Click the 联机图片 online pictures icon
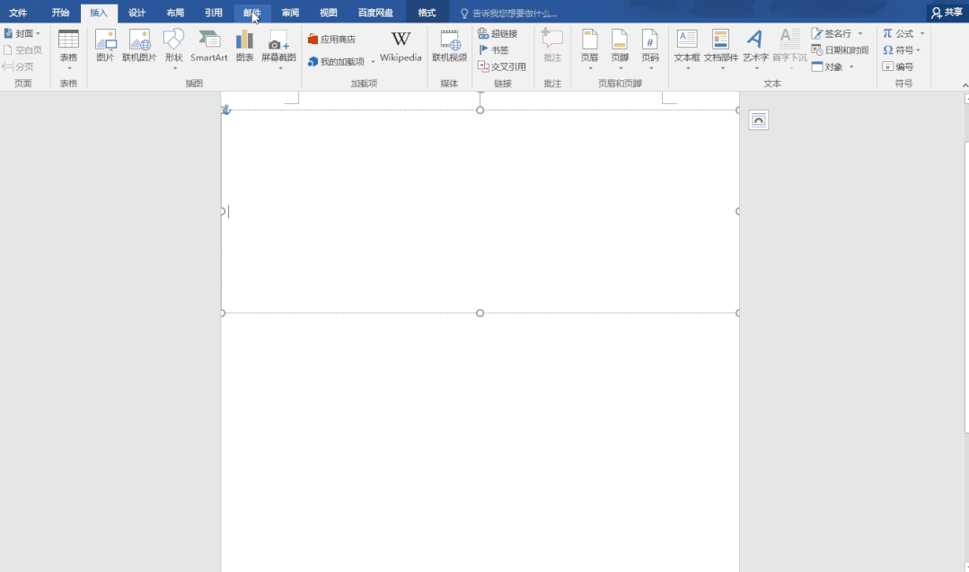969x572 pixels. coord(139,46)
